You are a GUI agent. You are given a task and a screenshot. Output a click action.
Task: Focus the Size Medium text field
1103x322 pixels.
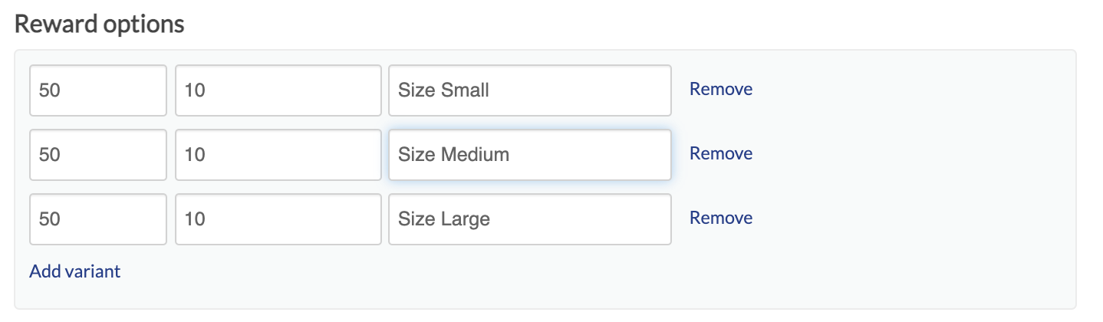click(x=529, y=155)
